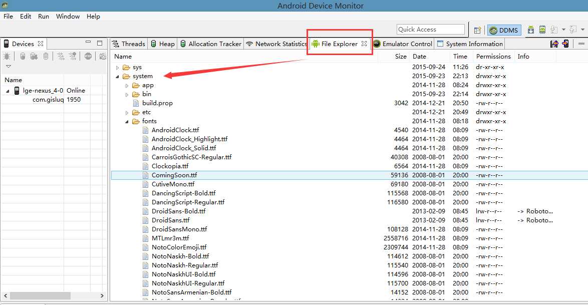Minimize the File Explorer panel
This screenshot has width=588, height=305.
point(581,44)
